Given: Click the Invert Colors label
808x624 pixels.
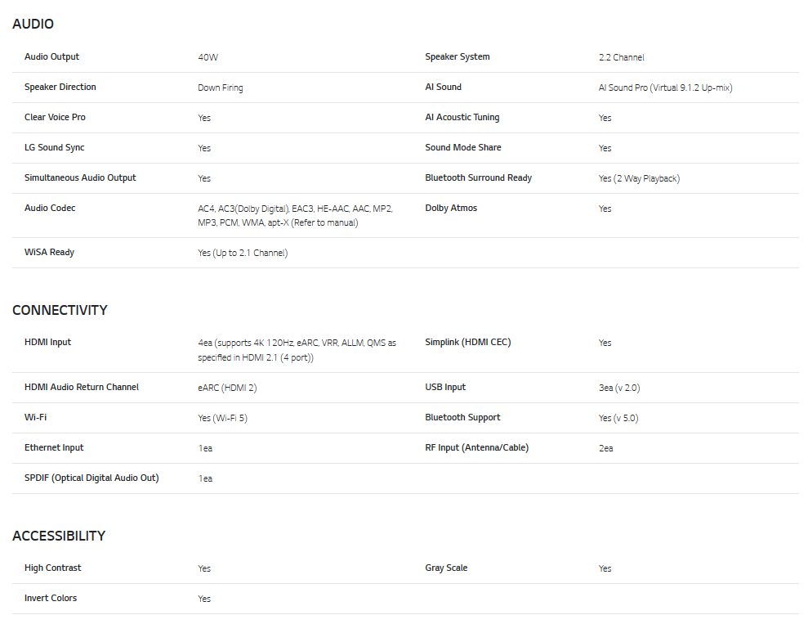Looking at the screenshot, I should tap(51, 599).
